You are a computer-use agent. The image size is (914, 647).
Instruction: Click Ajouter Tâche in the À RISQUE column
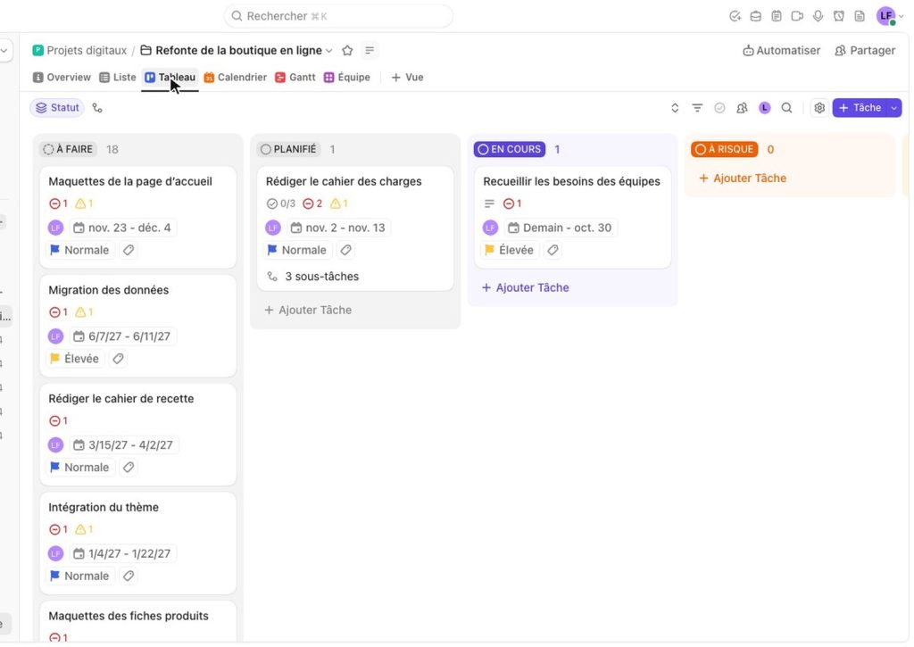[x=742, y=178]
